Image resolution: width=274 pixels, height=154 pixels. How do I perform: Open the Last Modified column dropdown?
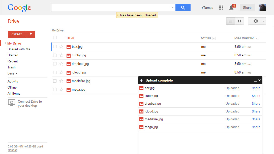click(257, 38)
